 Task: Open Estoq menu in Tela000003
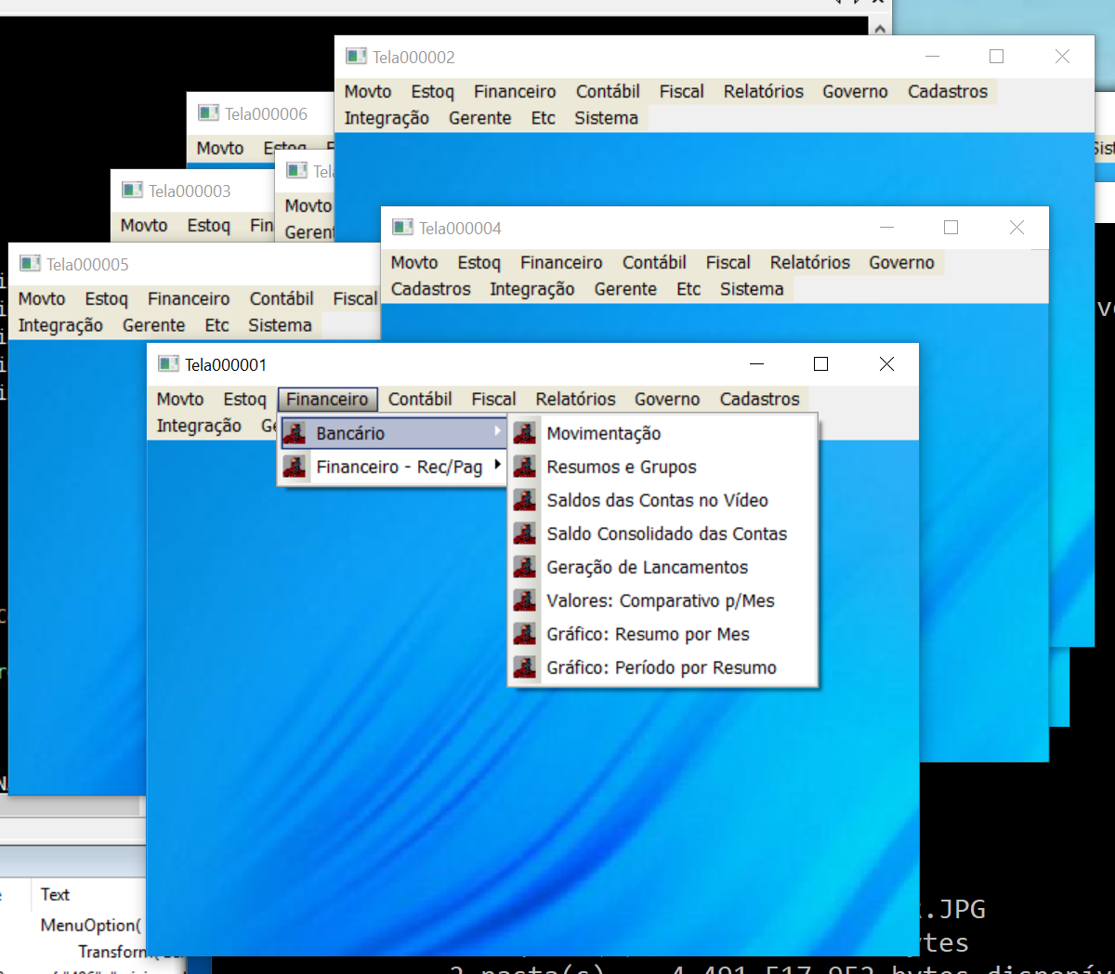pyautogui.click(x=208, y=225)
